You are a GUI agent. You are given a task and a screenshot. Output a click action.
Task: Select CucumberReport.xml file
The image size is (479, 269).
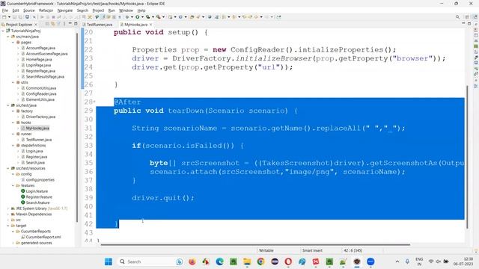coord(43,237)
